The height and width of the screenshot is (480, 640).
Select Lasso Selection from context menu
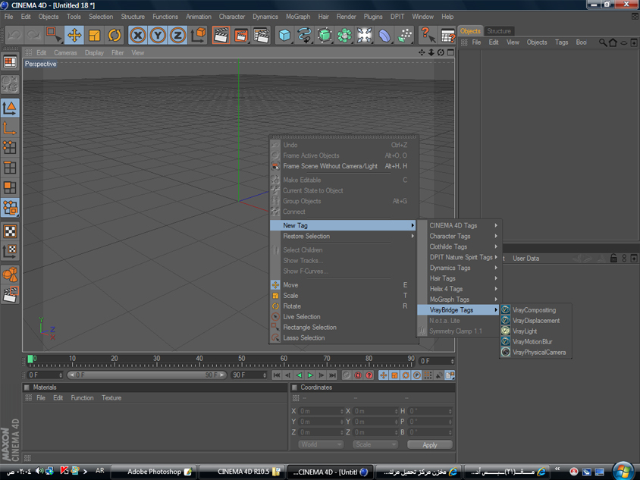point(343,338)
